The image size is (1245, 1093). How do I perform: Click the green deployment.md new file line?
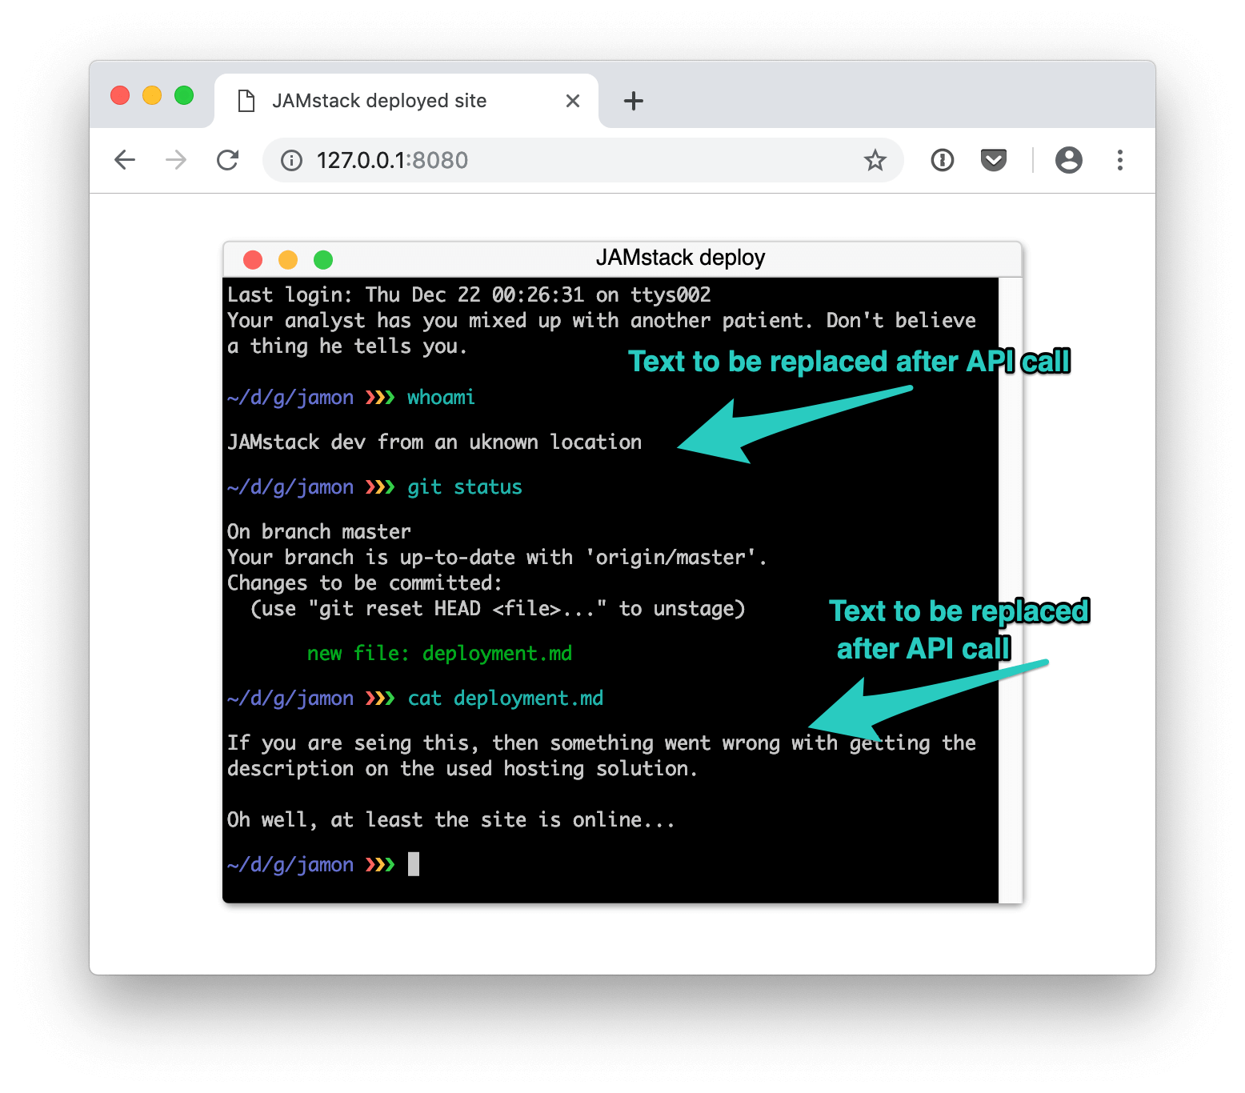[439, 654]
